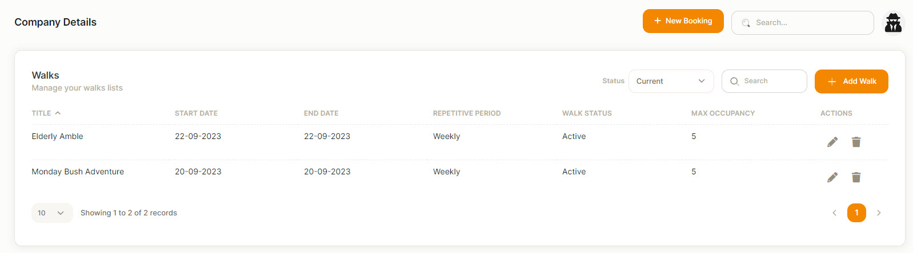913x253 pixels.
Task: Sort by the Max Occupancy column header
Action: 723,113
